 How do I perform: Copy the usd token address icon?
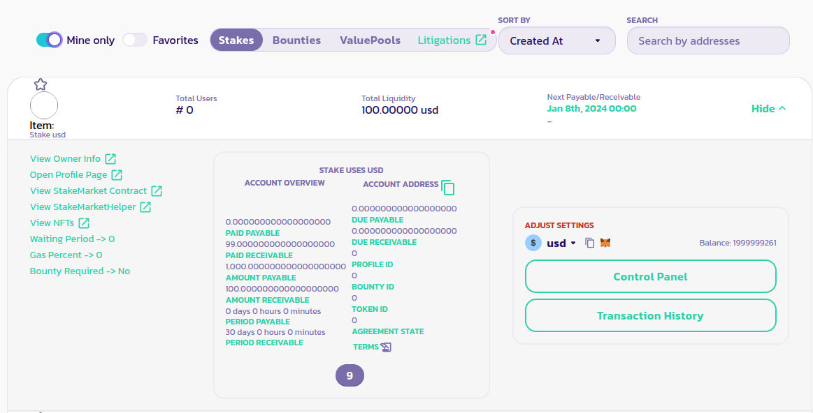coord(589,243)
